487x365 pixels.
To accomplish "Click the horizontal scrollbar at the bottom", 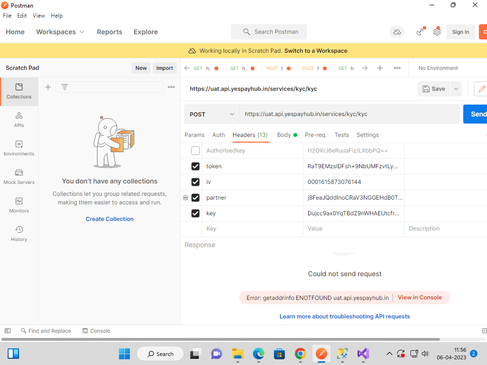I will [x=221, y=339].
